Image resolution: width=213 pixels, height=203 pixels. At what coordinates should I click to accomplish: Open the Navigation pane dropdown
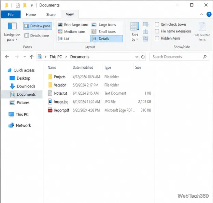(x=12, y=32)
